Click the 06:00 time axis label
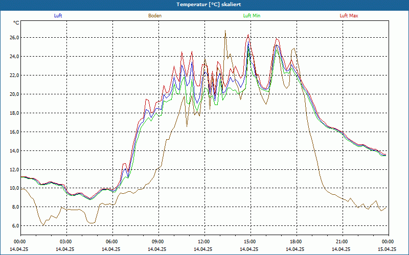The height and width of the screenshot is (255, 409). pyautogui.click(x=112, y=242)
